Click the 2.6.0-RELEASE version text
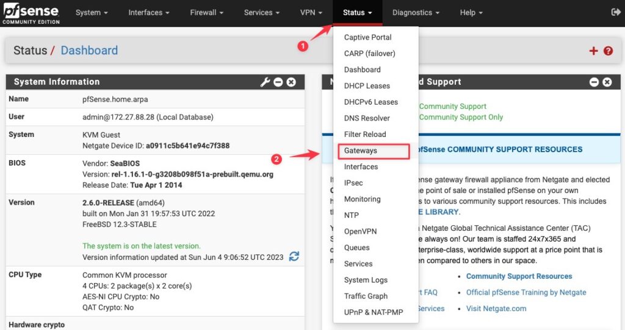Image resolution: width=625 pixels, height=330 pixels. pos(109,203)
